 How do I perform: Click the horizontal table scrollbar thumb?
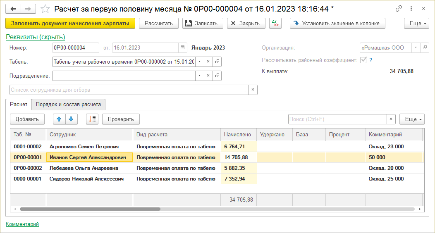tap(90, 209)
